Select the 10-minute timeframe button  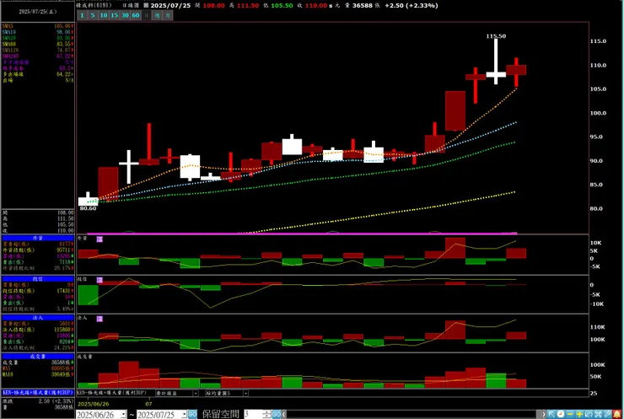click(104, 15)
